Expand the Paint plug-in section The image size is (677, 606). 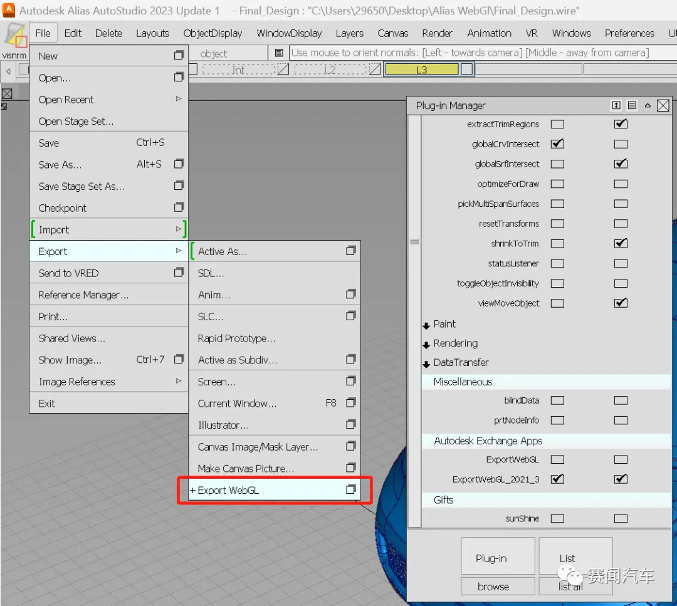(426, 325)
